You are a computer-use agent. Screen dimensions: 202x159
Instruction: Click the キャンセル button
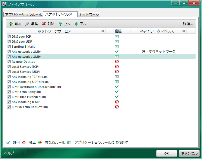tap(189, 153)
